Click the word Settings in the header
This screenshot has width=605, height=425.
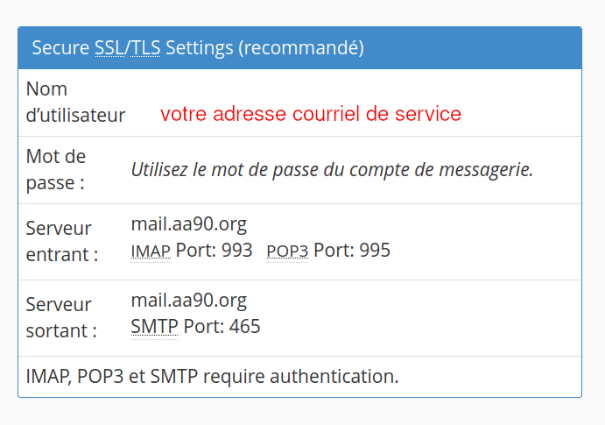click(x=199, y=47)
